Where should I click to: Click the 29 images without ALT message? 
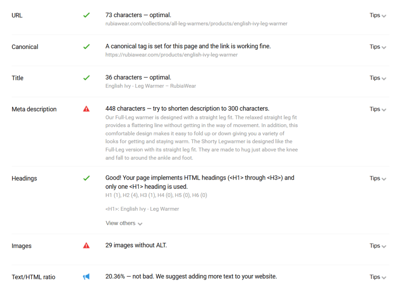click(136, 245)
